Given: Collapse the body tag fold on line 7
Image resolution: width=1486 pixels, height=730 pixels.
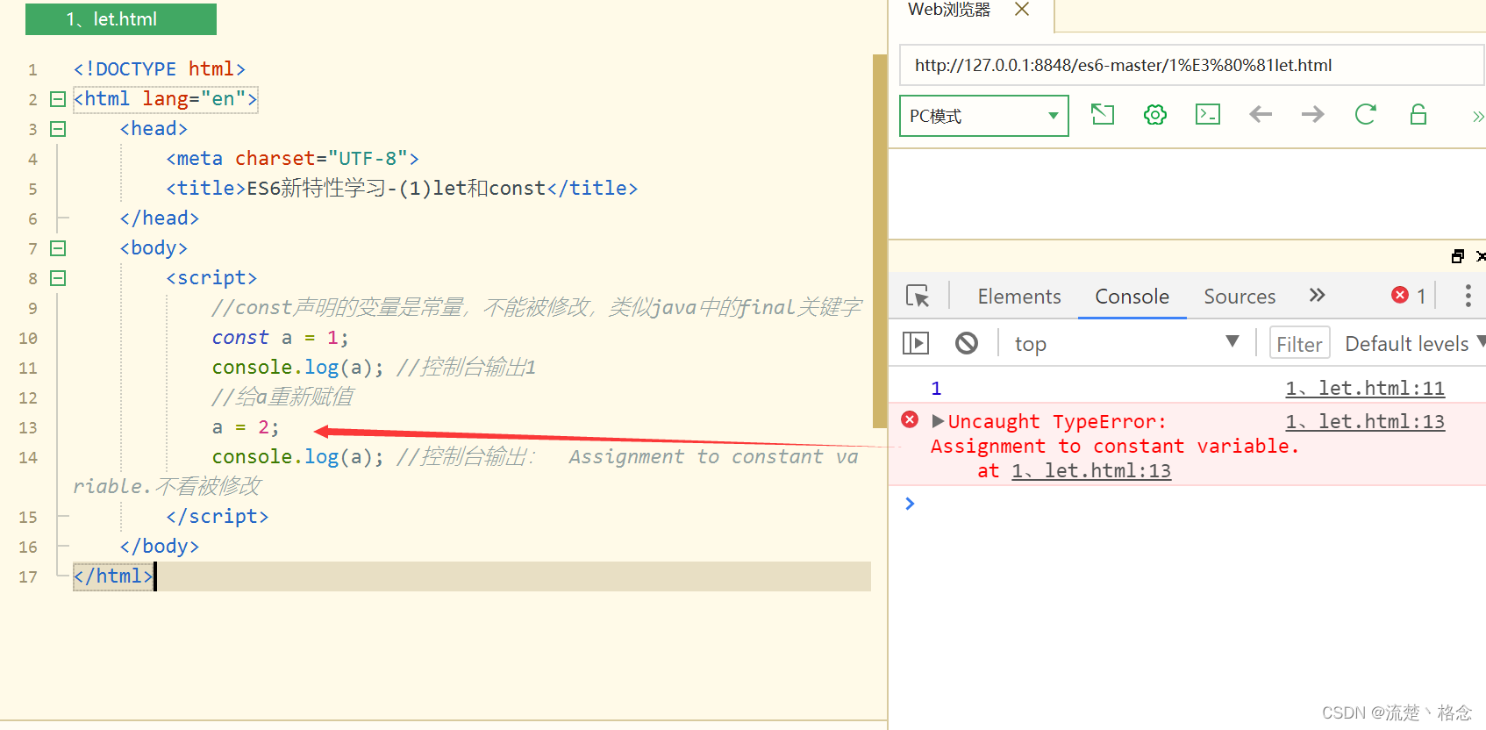Looking at the screenshot, I should (58, 248).
